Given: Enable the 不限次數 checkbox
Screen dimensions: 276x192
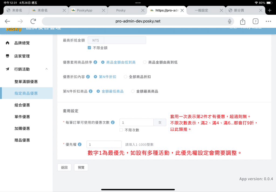Looking at the screenshot, I should point(121,130).
